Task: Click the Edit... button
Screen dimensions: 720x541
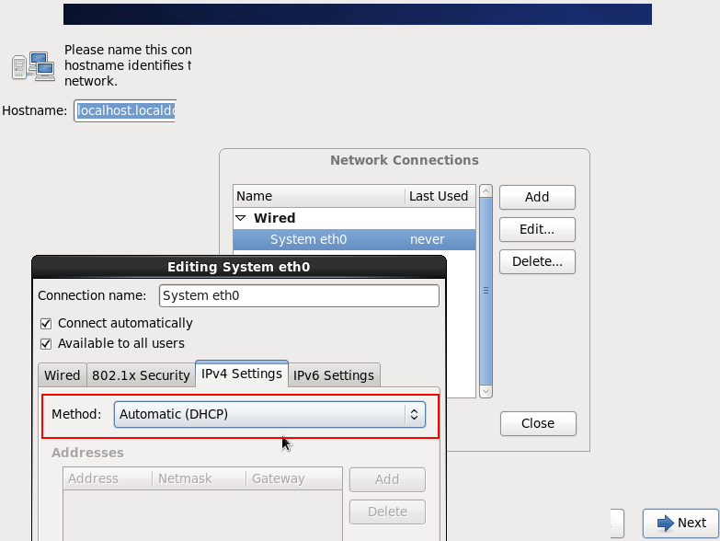Action: (537, 229)
